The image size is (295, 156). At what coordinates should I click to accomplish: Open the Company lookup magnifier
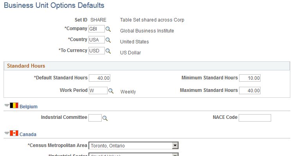[x=108, y=29]
